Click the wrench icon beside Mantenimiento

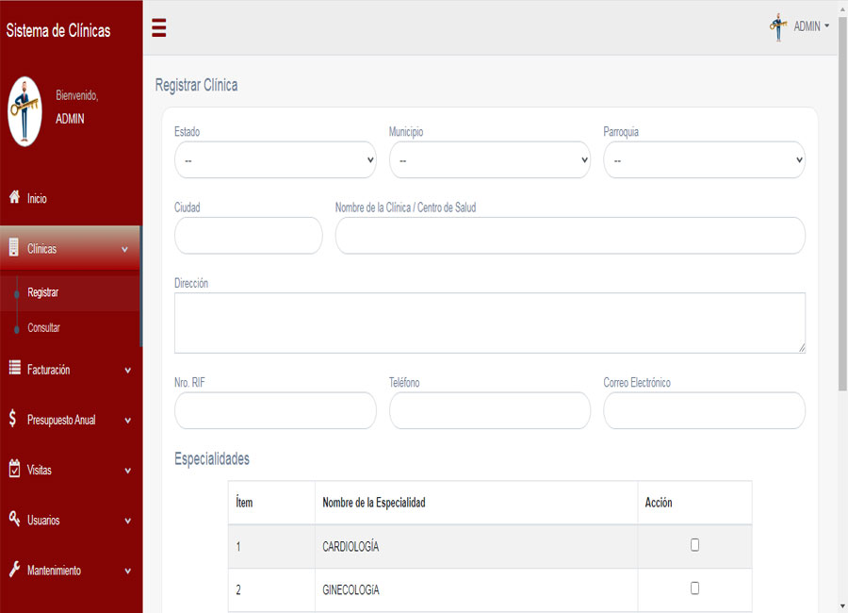(x=14, y=570)
